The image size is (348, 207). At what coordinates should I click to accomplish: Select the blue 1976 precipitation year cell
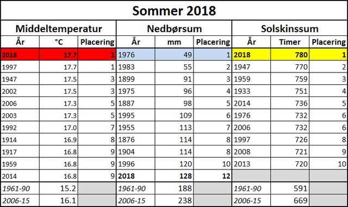tap(135, 54)
